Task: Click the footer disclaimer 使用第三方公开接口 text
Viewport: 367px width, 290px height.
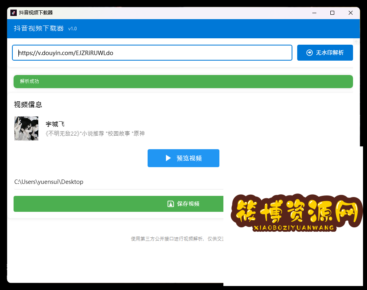Action: point(177,239)
